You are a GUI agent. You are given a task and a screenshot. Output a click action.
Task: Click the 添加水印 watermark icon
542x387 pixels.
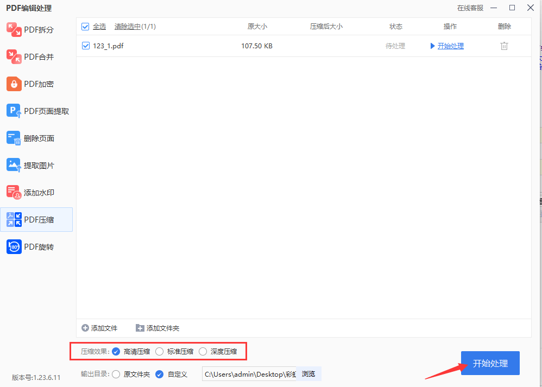(x=14, y=193)
